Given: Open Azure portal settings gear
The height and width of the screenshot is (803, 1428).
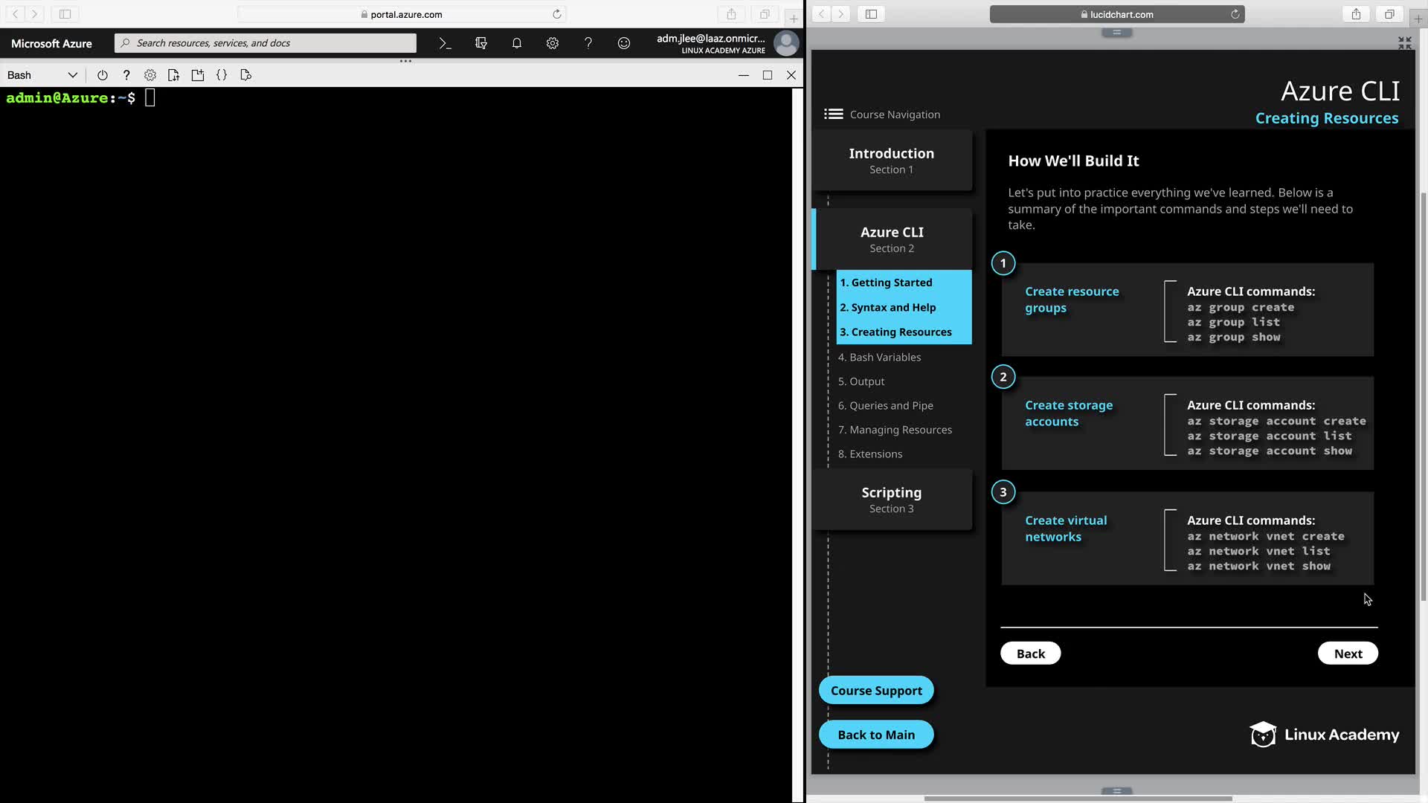Looking at the screenshot, I should (553, 43).
